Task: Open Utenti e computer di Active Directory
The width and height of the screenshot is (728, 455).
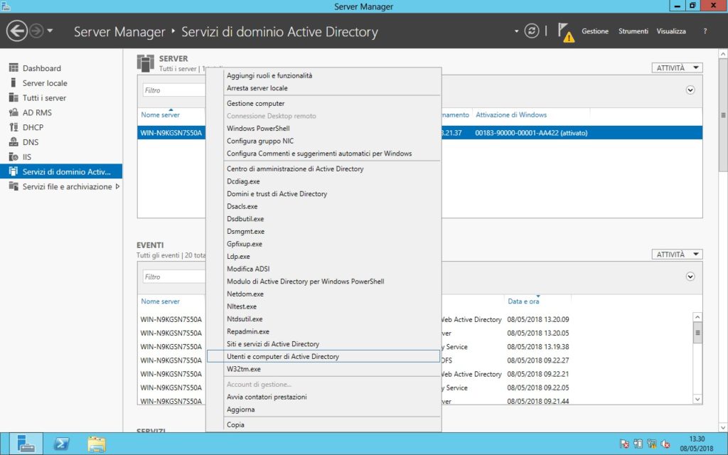Action: pyautogui.click(x=323, y=357)
